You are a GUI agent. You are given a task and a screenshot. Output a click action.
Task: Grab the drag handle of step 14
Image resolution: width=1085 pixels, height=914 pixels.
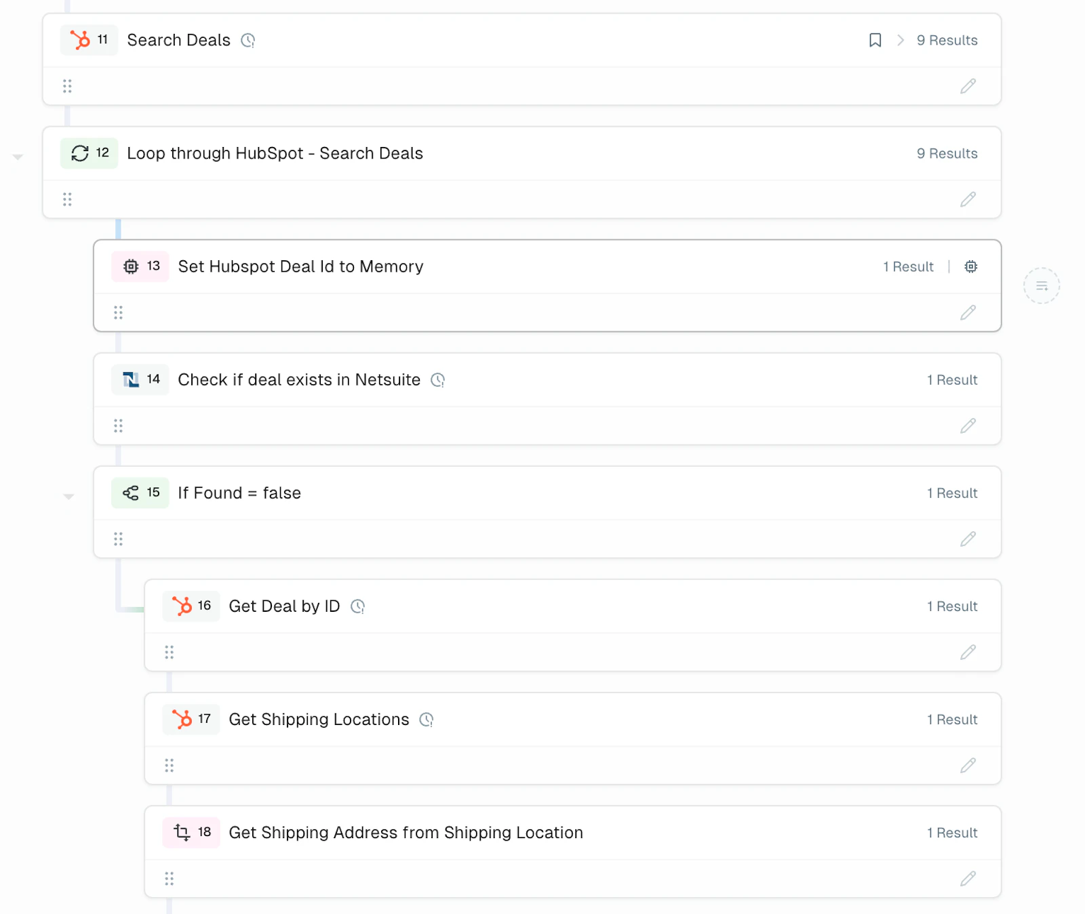click(118, 425)
